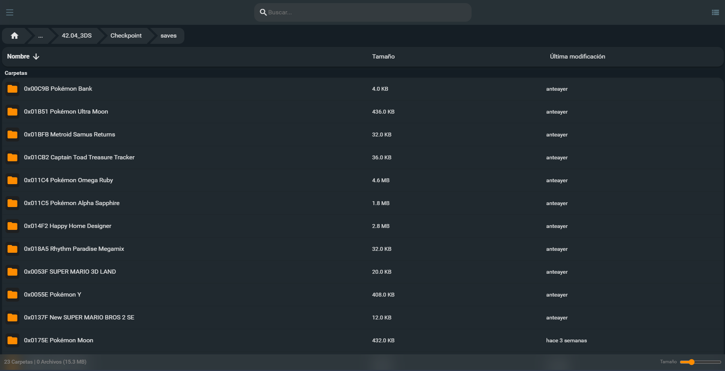Screen dimensions: 725x371
Task: Open Captain Toad Treasure Tracker folder
Action: (79, 157)
